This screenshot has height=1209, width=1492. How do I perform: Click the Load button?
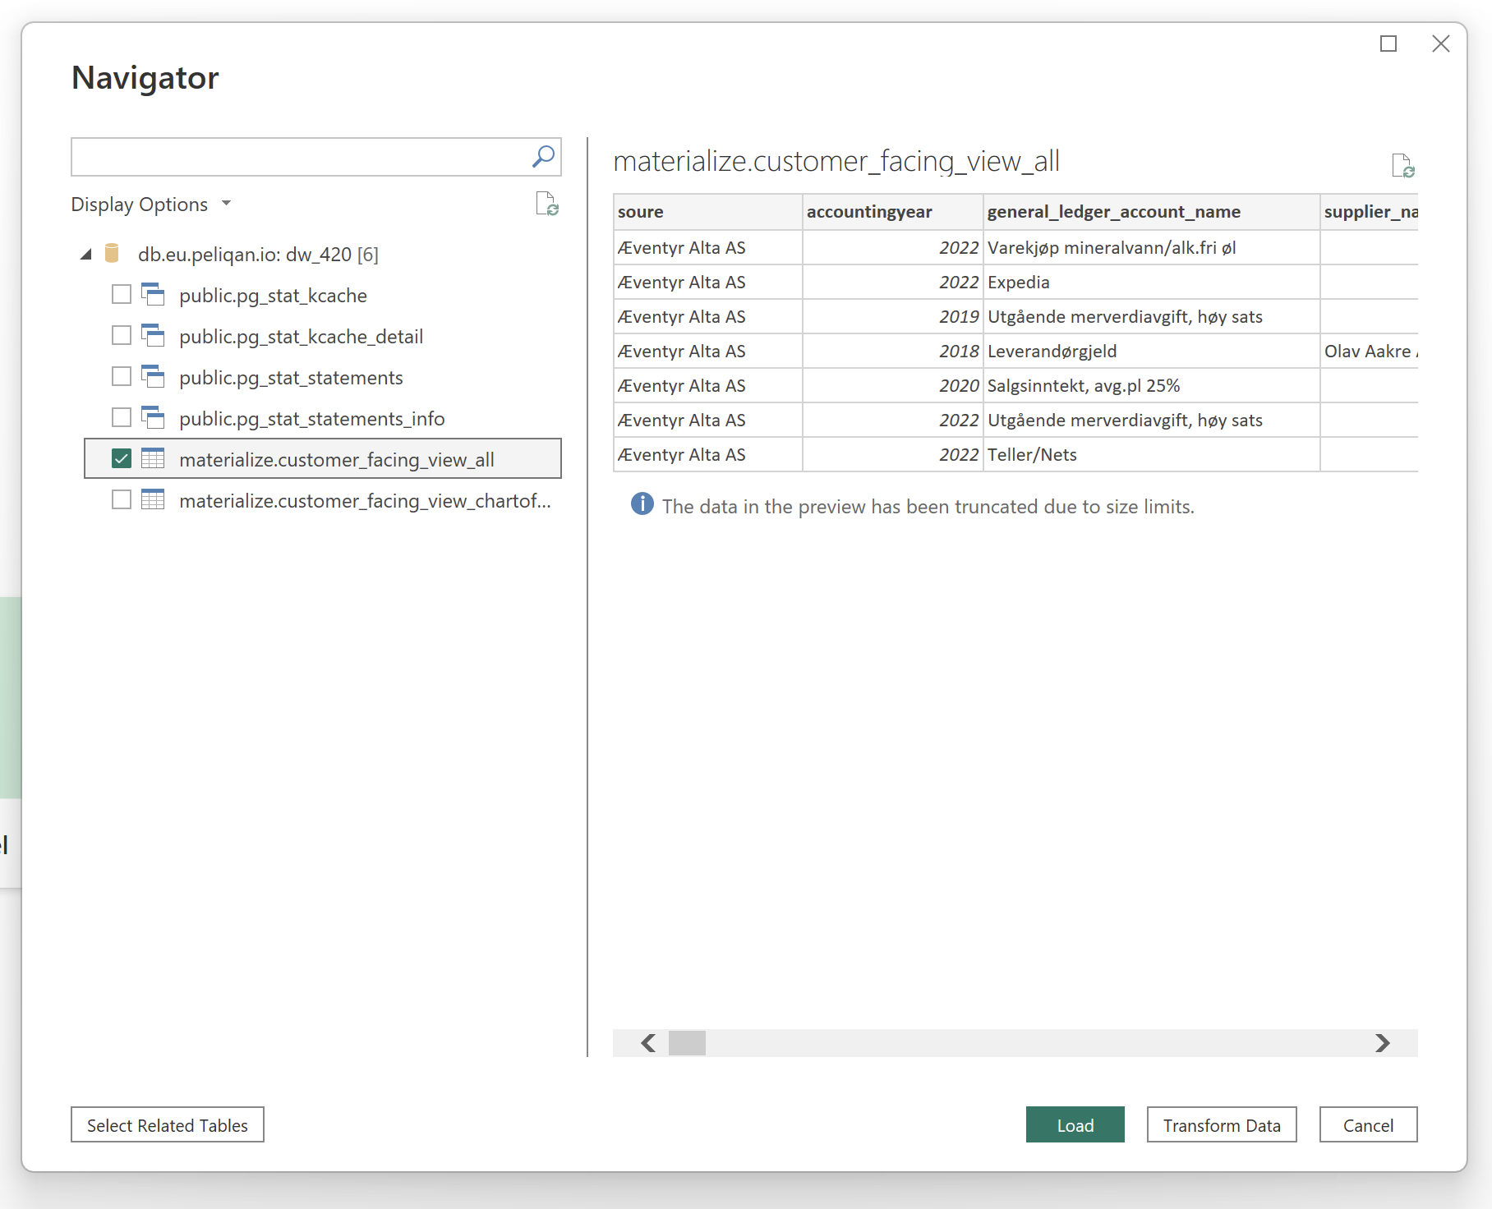pyautogui.click(x=1075, y=1124)
